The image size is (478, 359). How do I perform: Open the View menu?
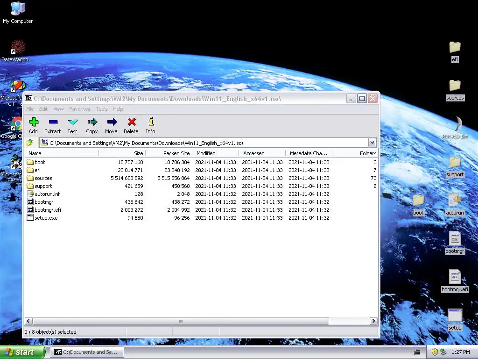click(x=58, y=109)
